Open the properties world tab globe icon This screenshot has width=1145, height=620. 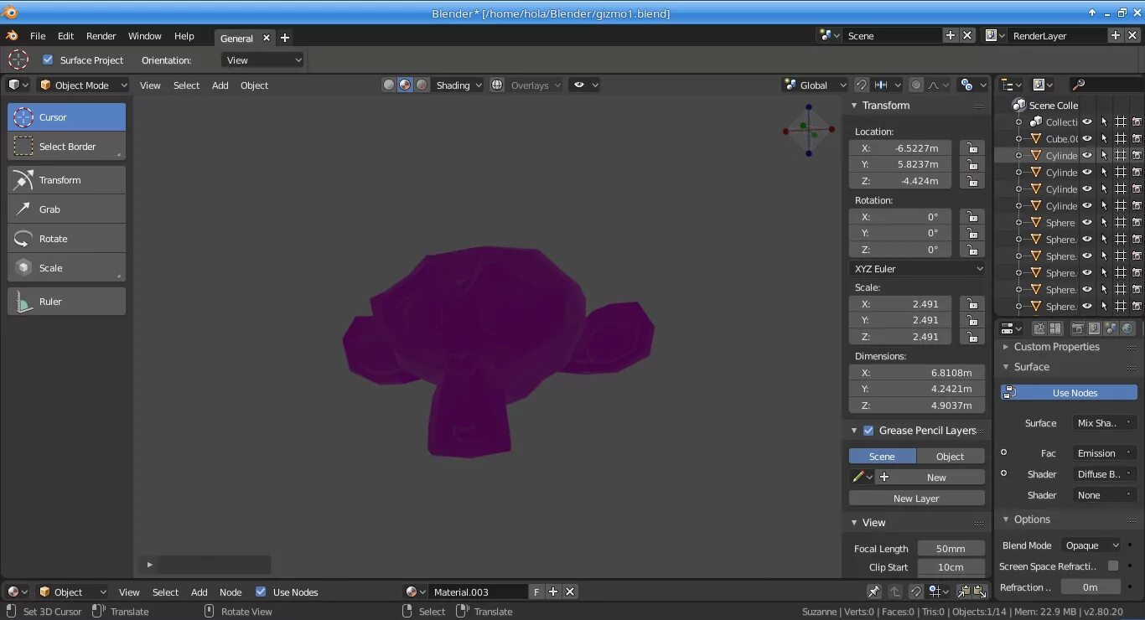tap(1127, 328)
